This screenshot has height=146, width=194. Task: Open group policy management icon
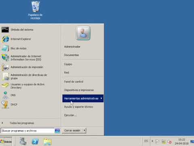point(5,77)
